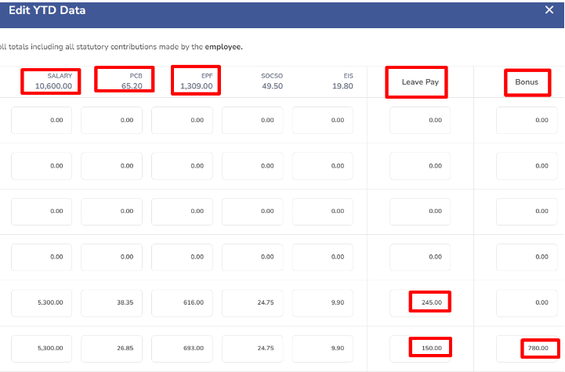Select first row Bonus field with 0.00
The width and height of the screenshot is (565, 372).
(x=527, y=121)
